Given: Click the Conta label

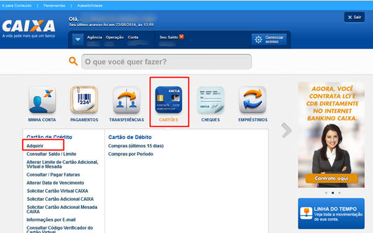Looking at the screenshot, I should pos(133,37).
